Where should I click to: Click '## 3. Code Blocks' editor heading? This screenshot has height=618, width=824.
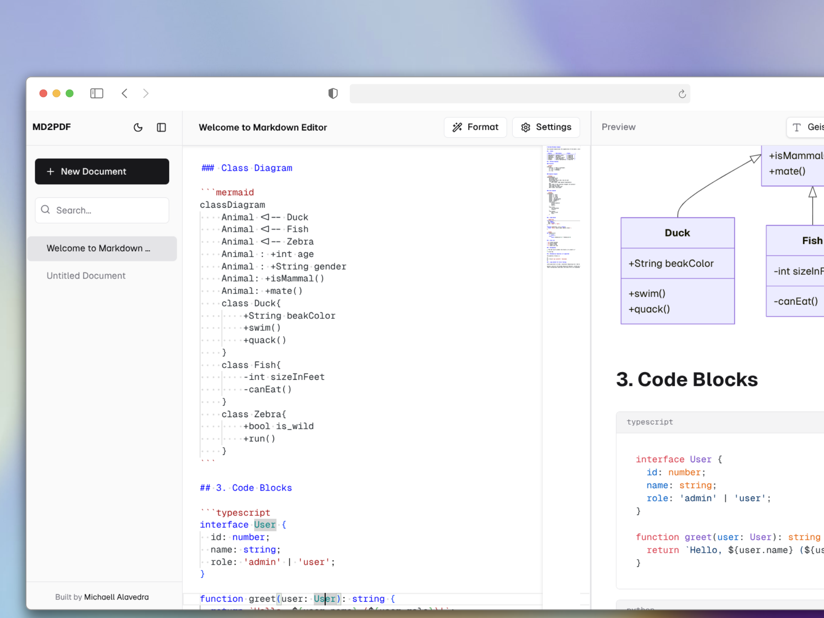246,488
